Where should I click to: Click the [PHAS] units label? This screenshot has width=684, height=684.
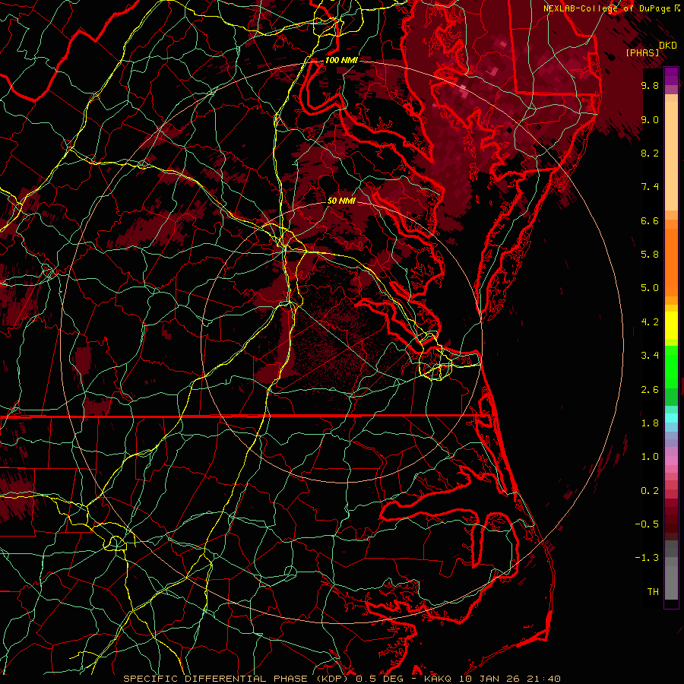[x=642, y=52]
